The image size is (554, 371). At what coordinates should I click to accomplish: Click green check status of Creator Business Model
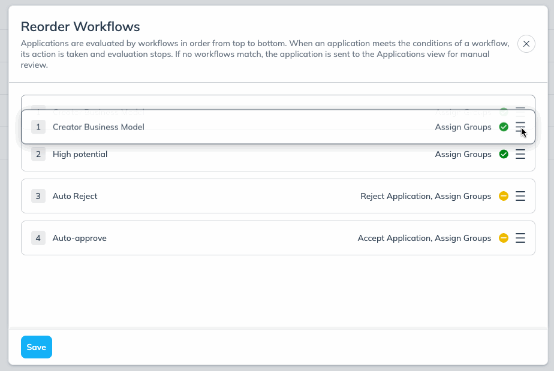[x=504, y=126]
